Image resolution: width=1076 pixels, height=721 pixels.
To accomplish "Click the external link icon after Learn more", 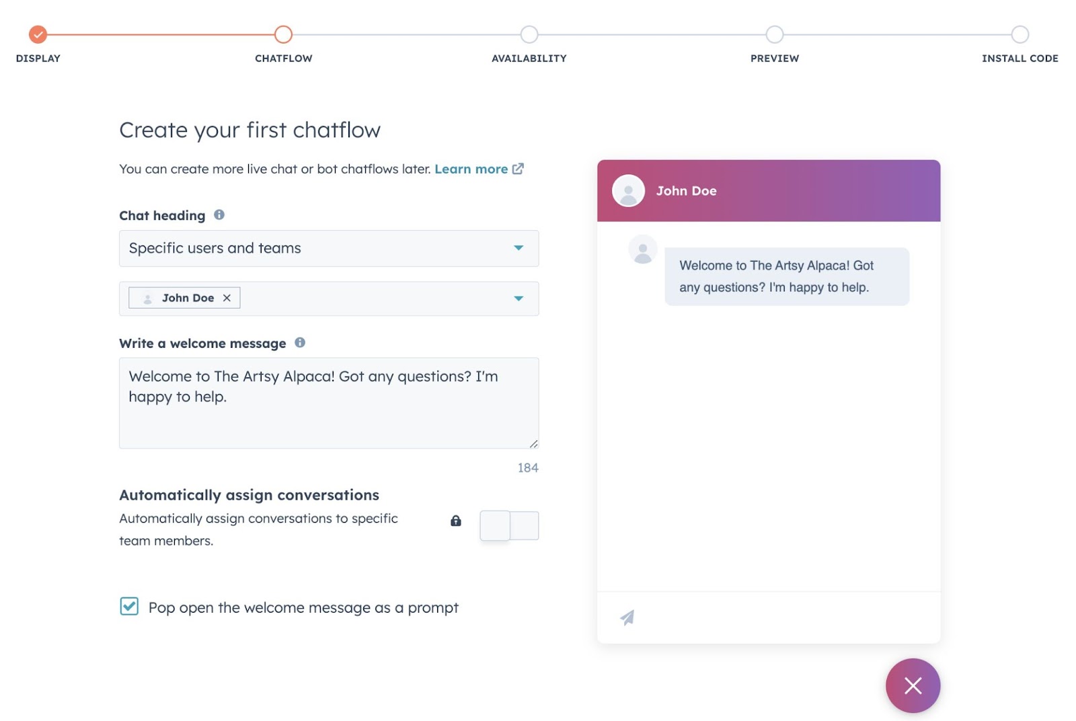I will [x=518, y=169].
